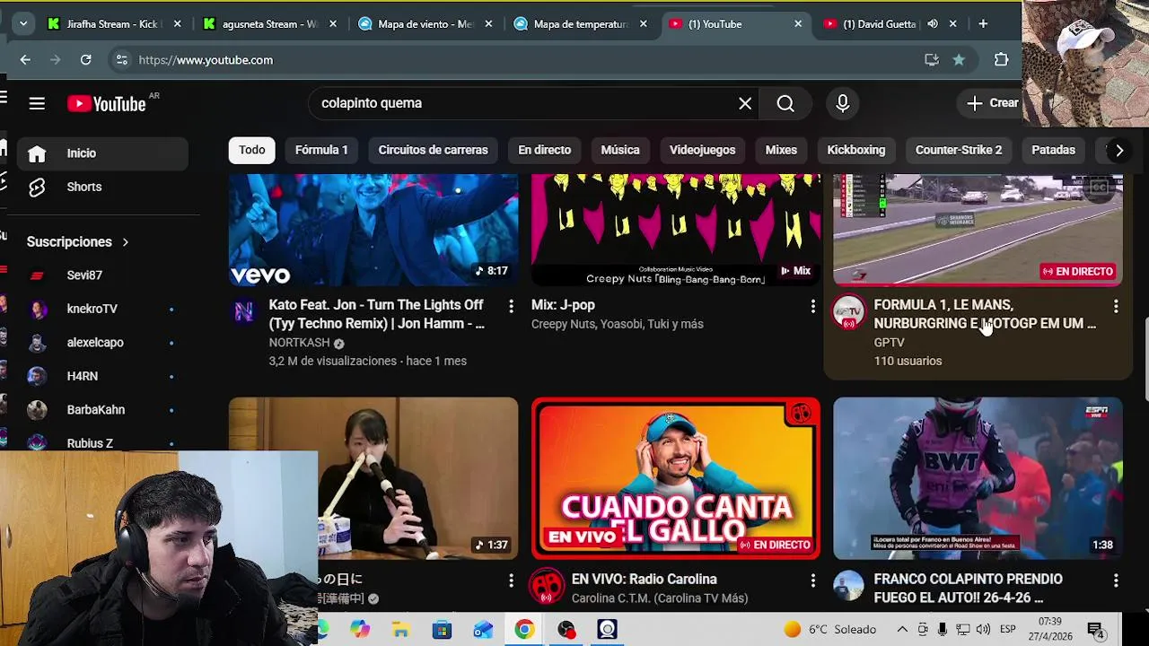The width and height of the screenshot is (1149, 646).
Task: Select the Videojuegos filter chip
Action: (x=702, y=150)
